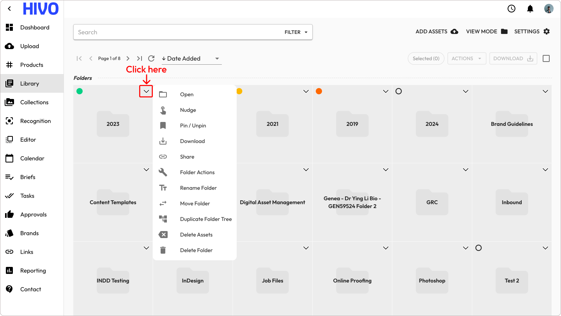Click the refresh icon beside pagination
Screen dimensions: 561x316
(x=151, y=58)
